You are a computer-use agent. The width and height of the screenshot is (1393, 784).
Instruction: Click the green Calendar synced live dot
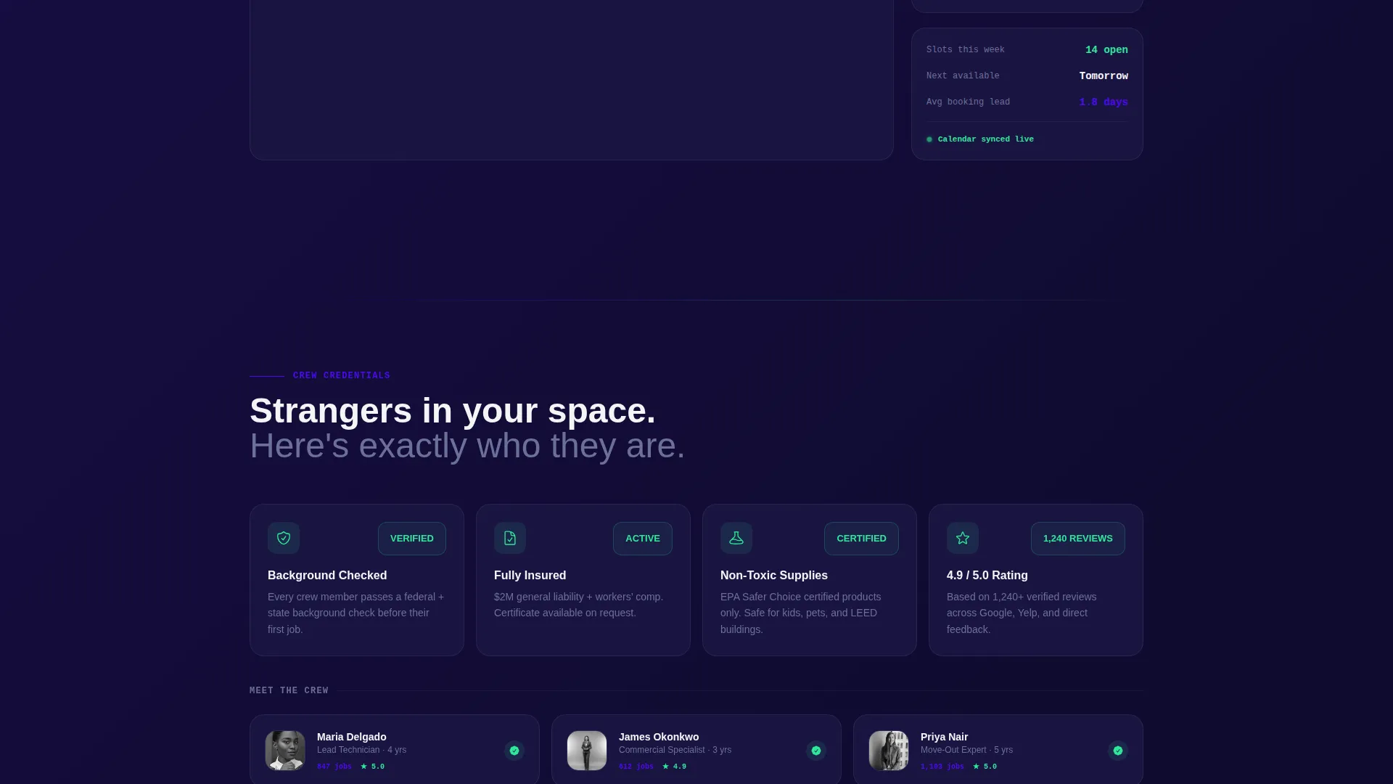[x=929, y=139]
